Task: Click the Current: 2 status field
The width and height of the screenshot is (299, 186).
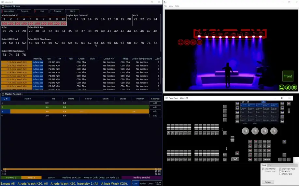Action: tap(11, 178)
